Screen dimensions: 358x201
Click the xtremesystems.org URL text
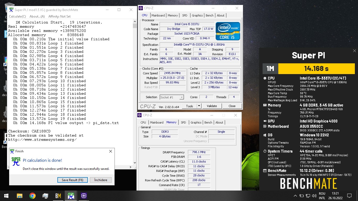[x=42, y=139]
